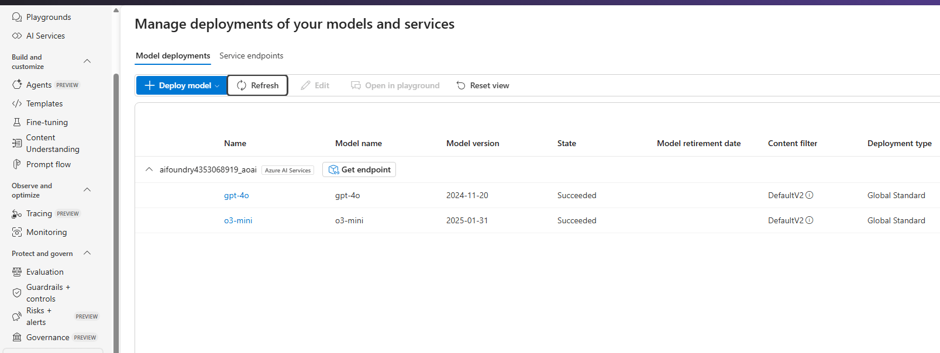Open AI Services in the sidebar

(46, 36)
